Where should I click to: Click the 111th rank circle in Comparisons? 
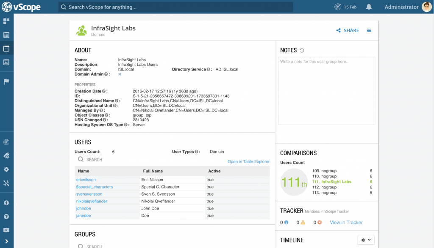click(294, 182)
